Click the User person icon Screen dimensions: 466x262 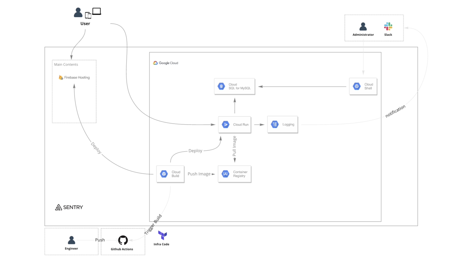pyautogui.click(x=78, y=13)
